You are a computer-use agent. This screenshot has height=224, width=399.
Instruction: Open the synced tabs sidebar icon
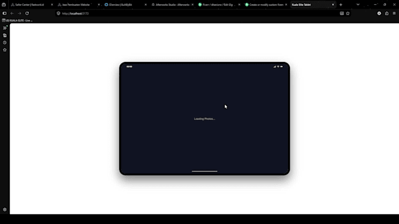(5, 35)
